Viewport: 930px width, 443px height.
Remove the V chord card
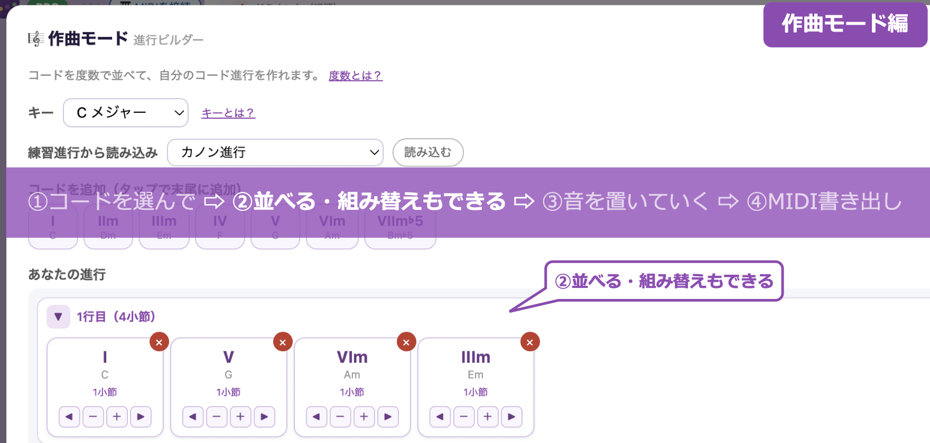(283, 342)
